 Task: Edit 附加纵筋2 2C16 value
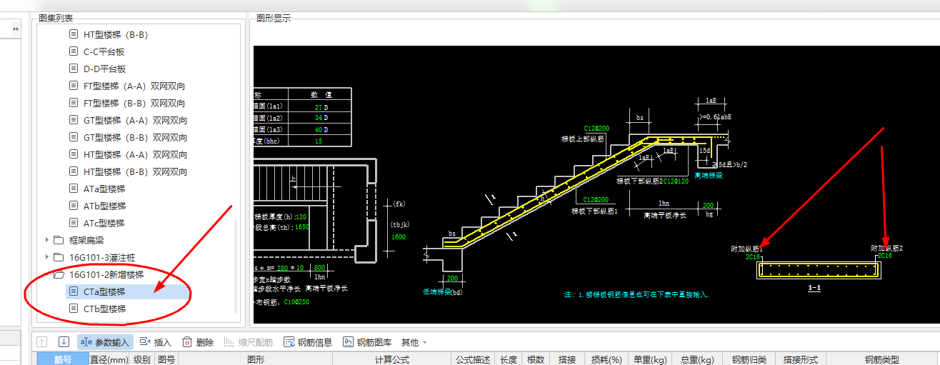coord(885,256)
